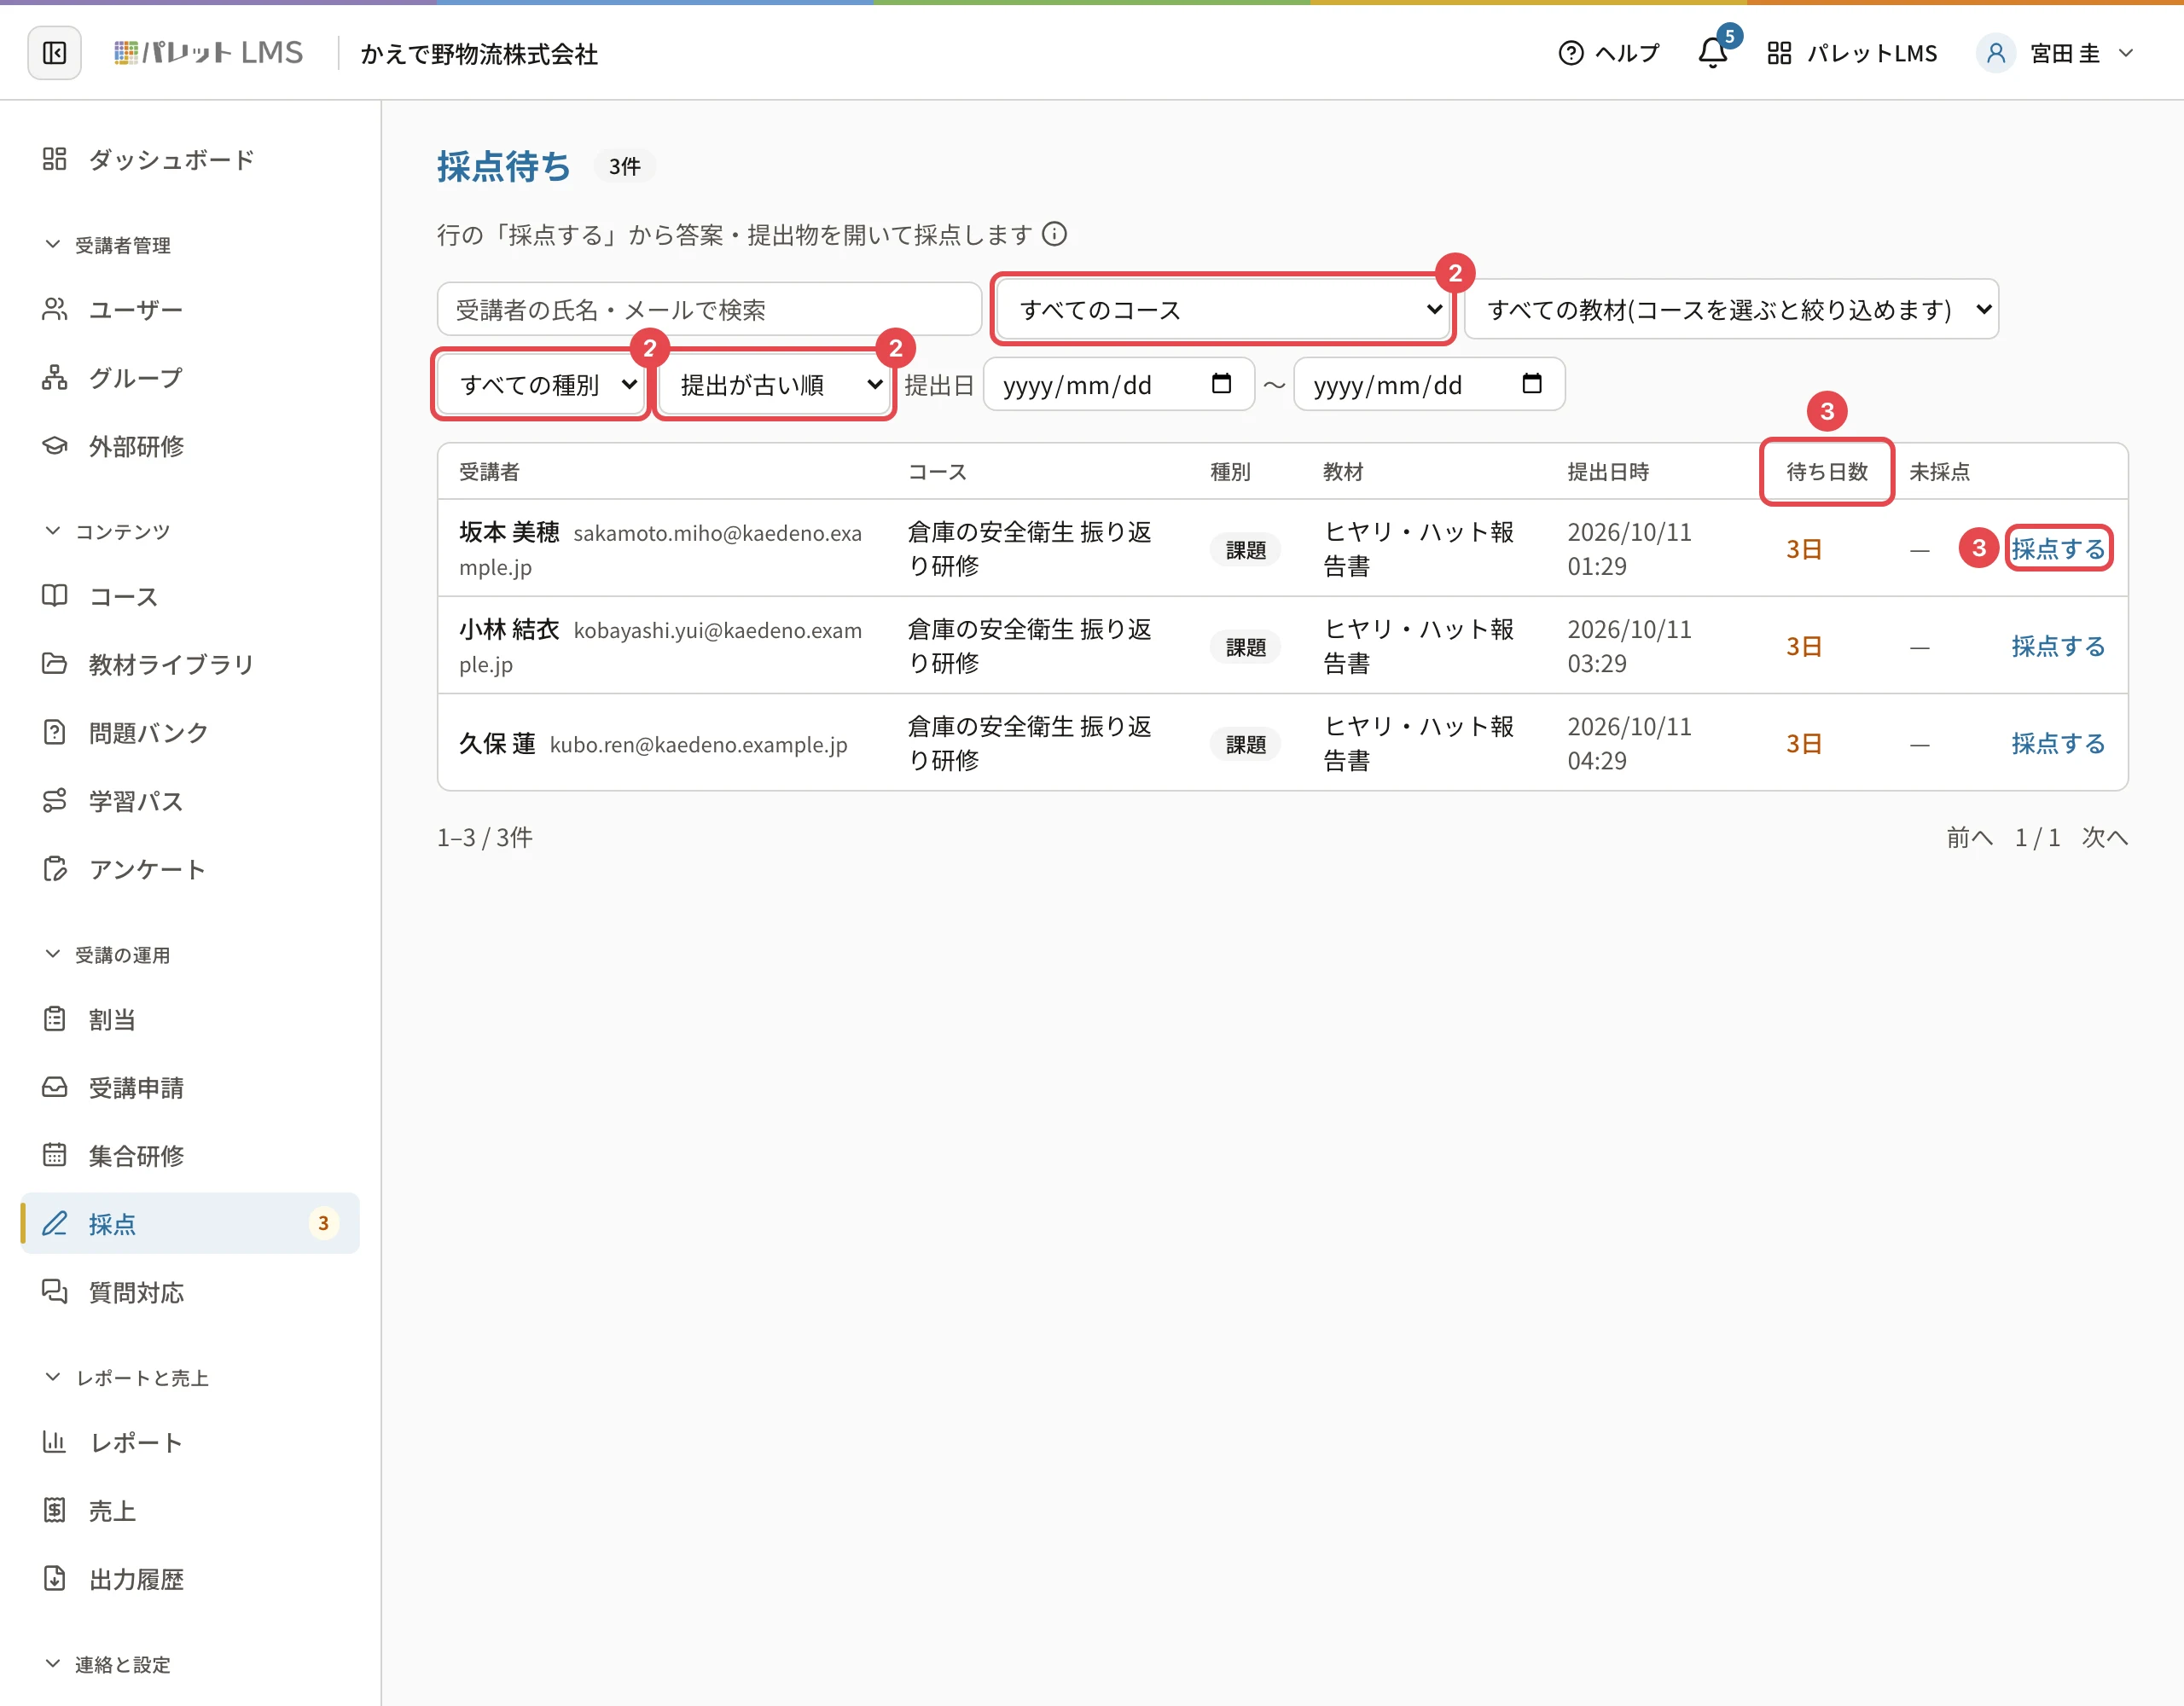Image resolution: width=2184 pixels, height=1706 pixels.
Task: Click 採点する for 坂本 美穂
Action: (x=2058, y=549)
